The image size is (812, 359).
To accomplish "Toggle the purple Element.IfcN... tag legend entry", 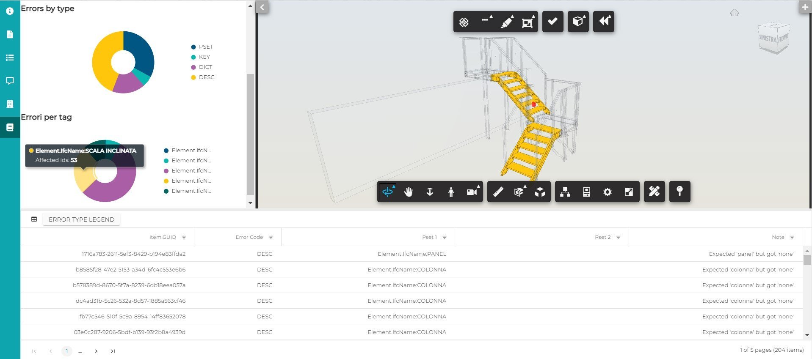I will 188,171.
